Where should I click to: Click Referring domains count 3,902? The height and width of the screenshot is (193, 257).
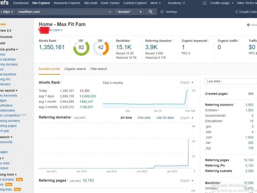pyautogui.click(x=249, y=105)
